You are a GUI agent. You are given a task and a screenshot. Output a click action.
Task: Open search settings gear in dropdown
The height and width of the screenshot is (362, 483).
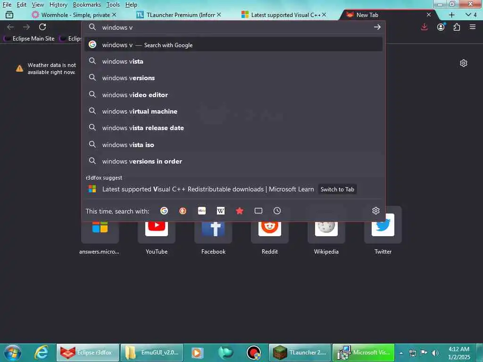[x=376, y=211]
